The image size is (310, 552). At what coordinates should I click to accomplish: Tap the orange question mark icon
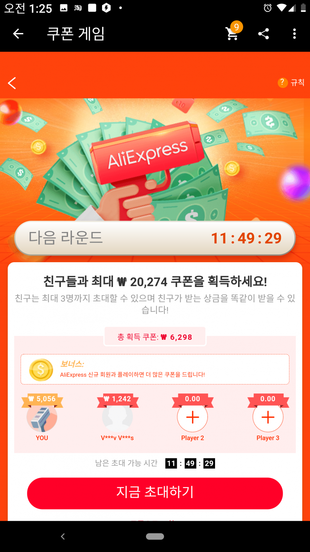(x=282, y=83)
